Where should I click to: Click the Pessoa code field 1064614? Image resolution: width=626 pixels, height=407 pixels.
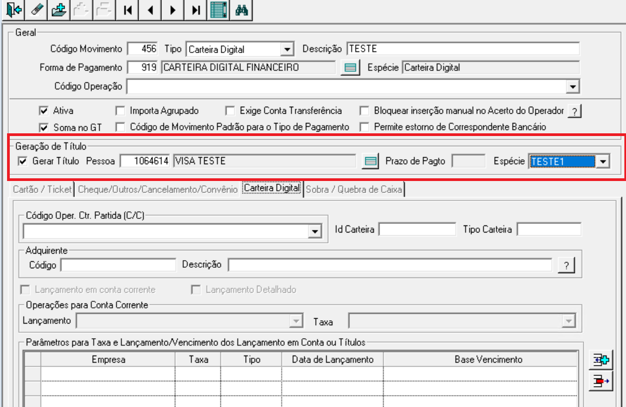(145, 161)
